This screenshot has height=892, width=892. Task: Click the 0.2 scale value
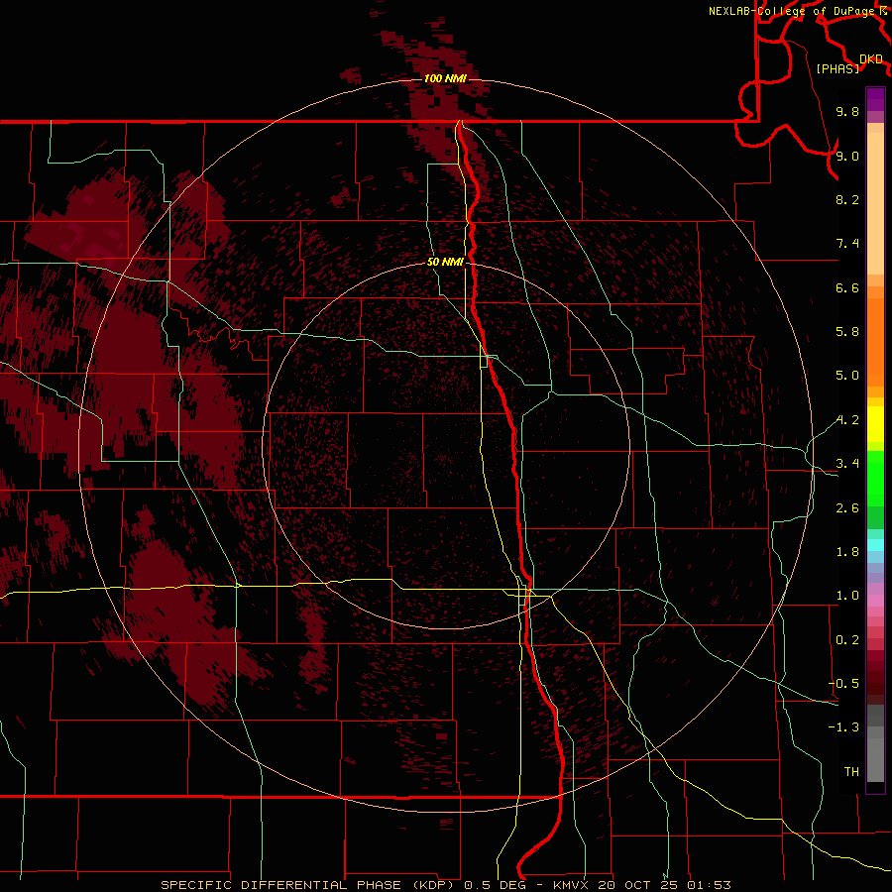pos(847,640)
